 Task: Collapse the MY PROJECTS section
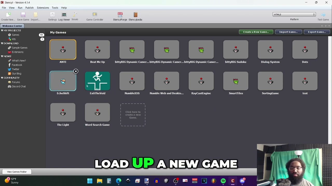[2, 30]
